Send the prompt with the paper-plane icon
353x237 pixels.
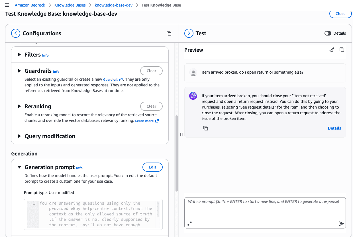(x=341, y=224)
